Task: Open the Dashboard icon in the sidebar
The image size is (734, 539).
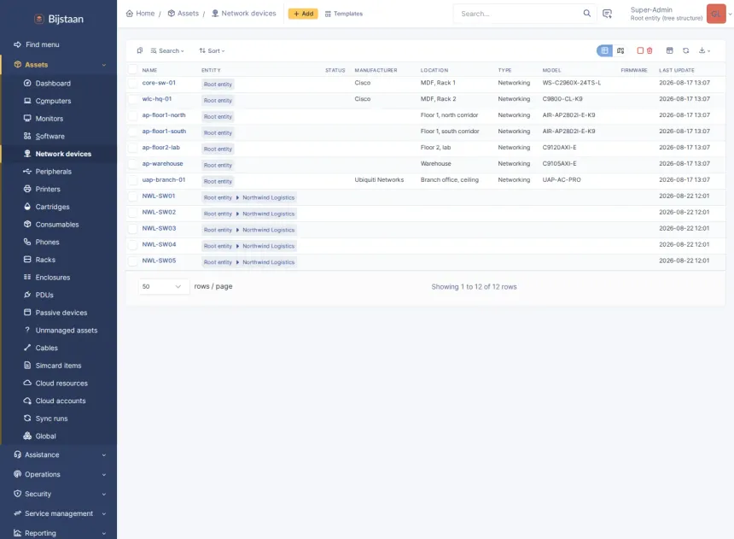Action: pos(27,83)
